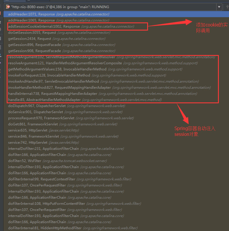
Task: Select frame doService:901, DispatcherServlet
Action: (116, 112)
